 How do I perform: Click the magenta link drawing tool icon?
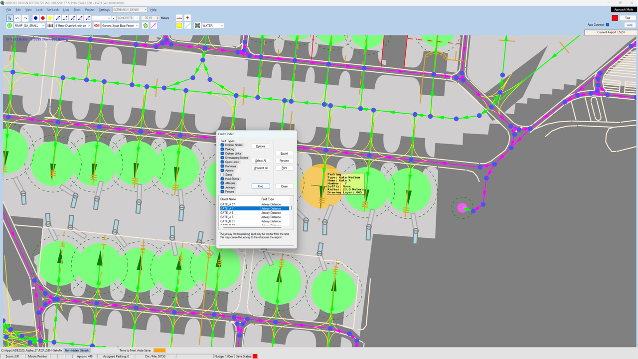point(154,25)
